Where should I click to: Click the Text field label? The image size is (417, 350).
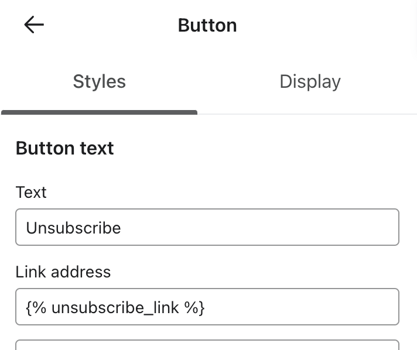click(x=31, y=192)
